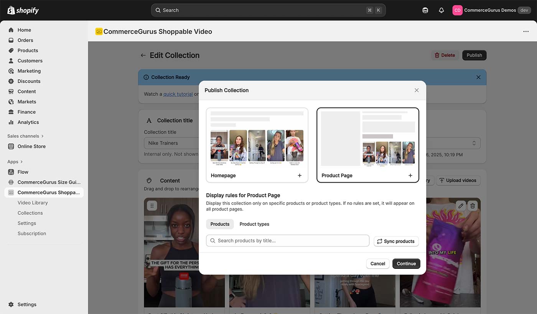Screen dimensions: 537x314
Task: Open notifications via the bell icon
Action: click(x=441, y=10)
